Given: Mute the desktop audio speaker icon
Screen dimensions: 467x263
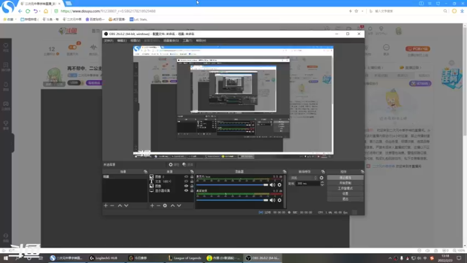Looking at the screenshot, I should click(272, 200).
